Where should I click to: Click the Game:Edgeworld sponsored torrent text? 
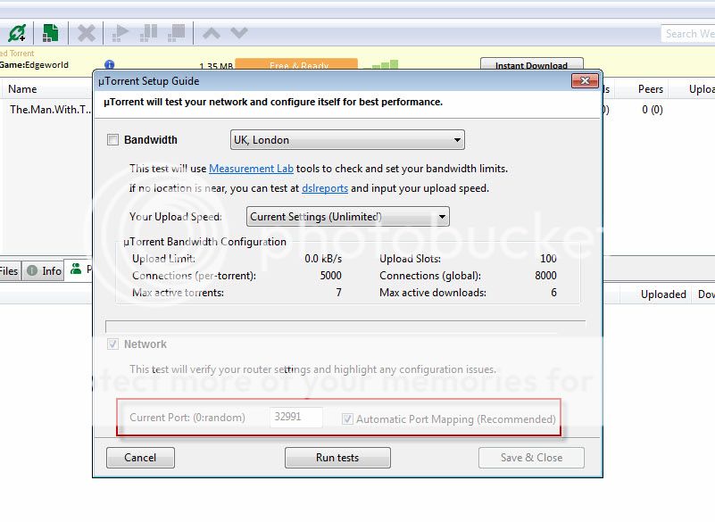click(34, 65)
